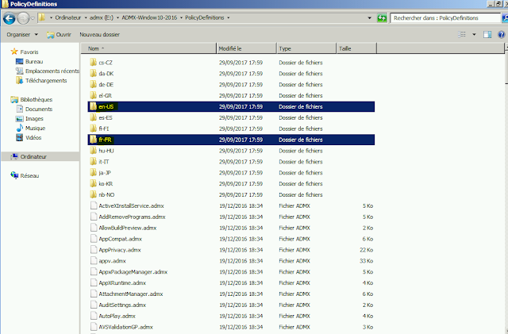Click the appv.admx file name

[x=112, y=261]
